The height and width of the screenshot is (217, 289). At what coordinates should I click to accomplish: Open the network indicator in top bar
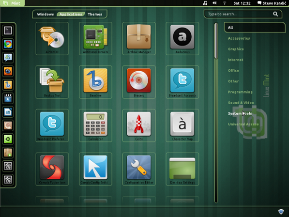point(225,3)
